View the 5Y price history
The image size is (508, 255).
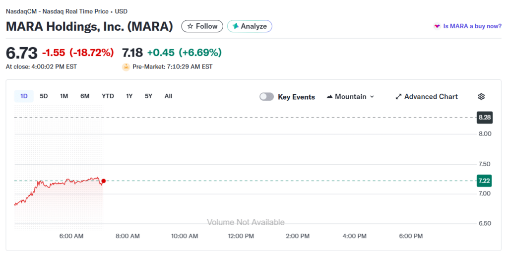[148, 96]
